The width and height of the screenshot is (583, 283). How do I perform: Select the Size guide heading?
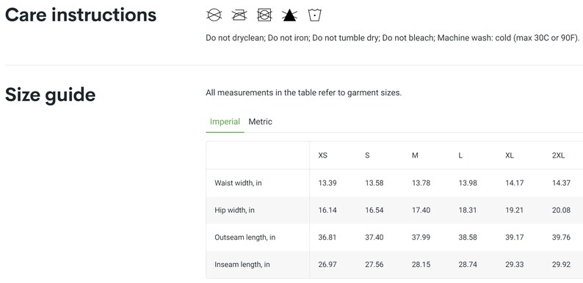tap(50, 95)
